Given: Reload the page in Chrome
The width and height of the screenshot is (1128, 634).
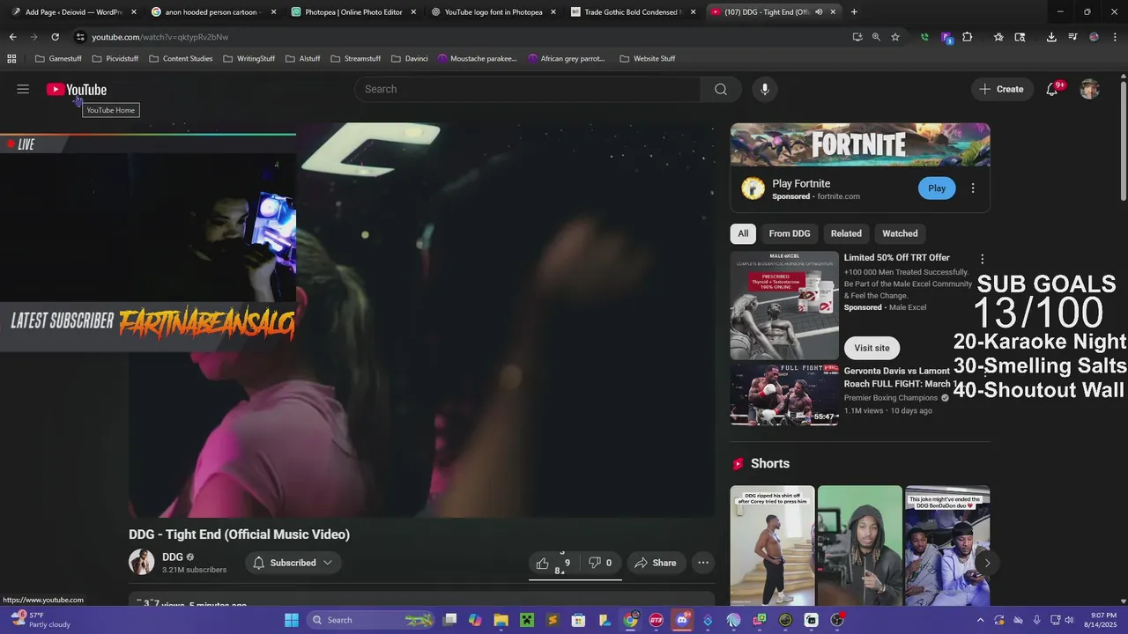Looking at the screenshot, I should 55,37.
